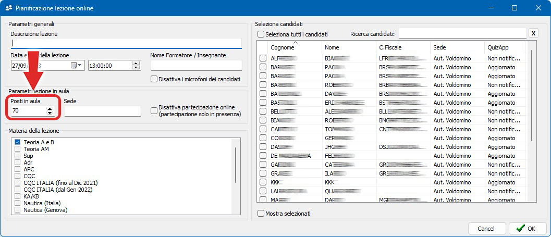
Task: Click the Cancel button
Action: [486, 228]
